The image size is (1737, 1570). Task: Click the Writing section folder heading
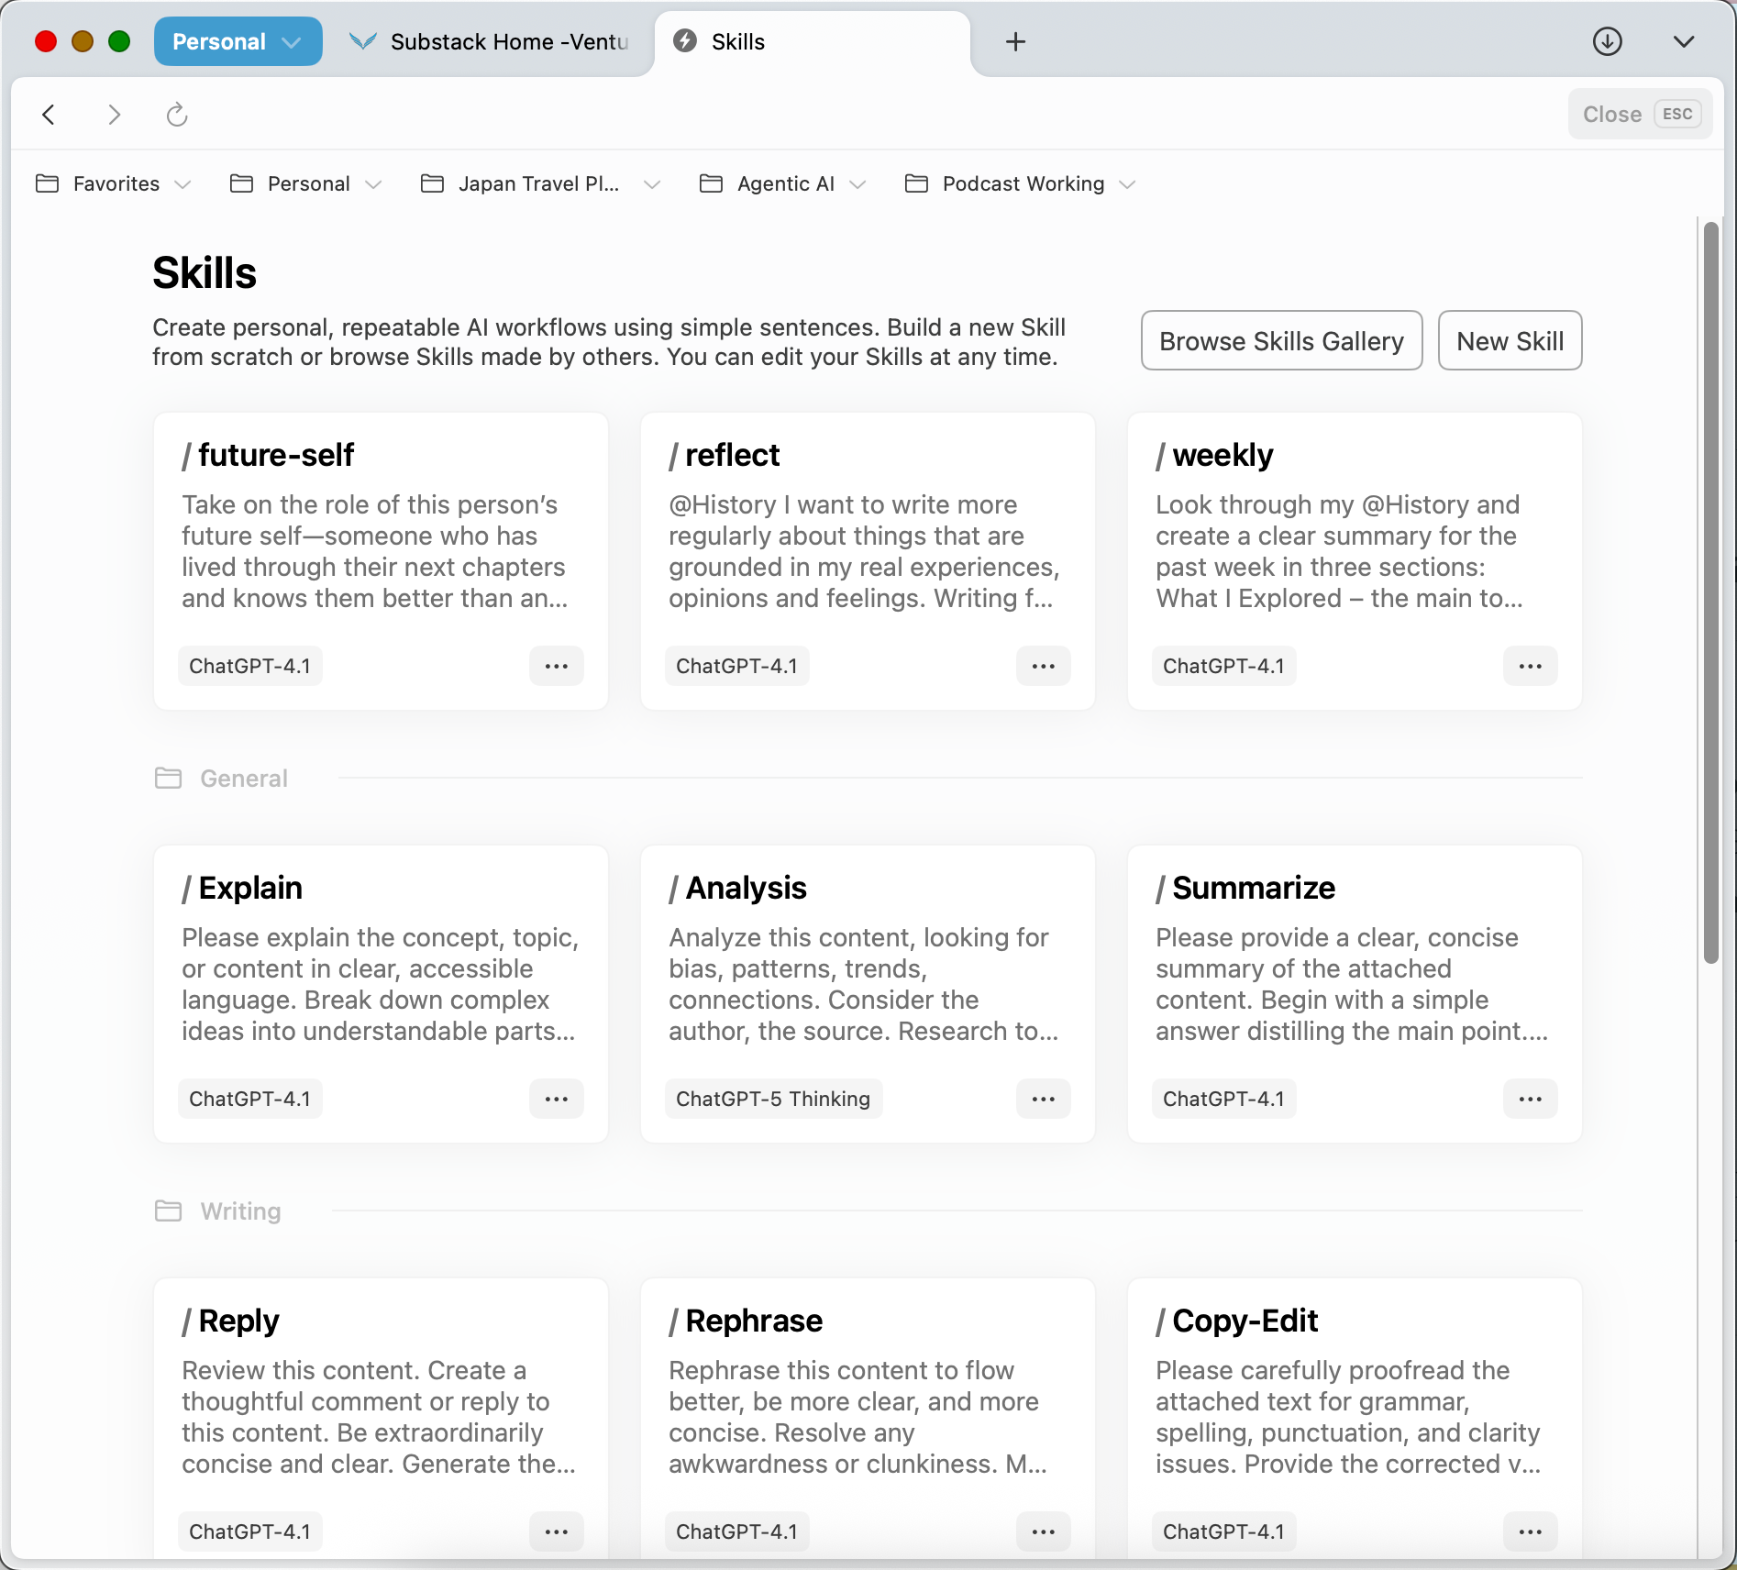pos(218,1211)
